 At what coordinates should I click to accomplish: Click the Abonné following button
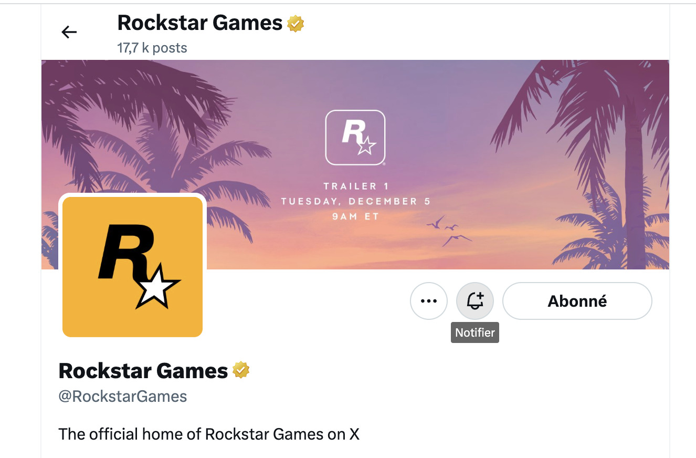(x=577, y=301)
